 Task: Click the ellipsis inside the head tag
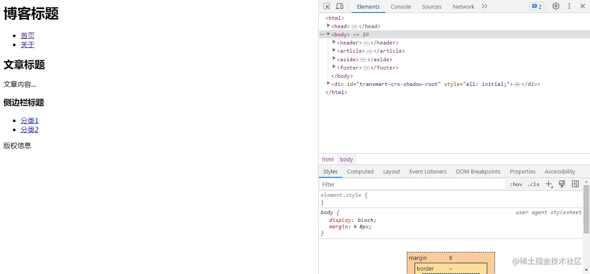point(354,27)
